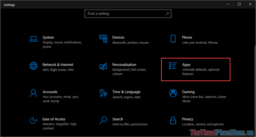Click the Apps list icon
The image size is (256, 137).
pyautogui.click(x=173, y=66)
